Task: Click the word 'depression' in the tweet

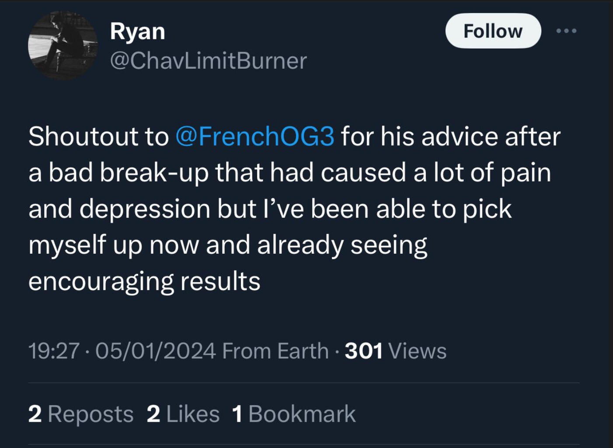Action: [x=145, y=209]
